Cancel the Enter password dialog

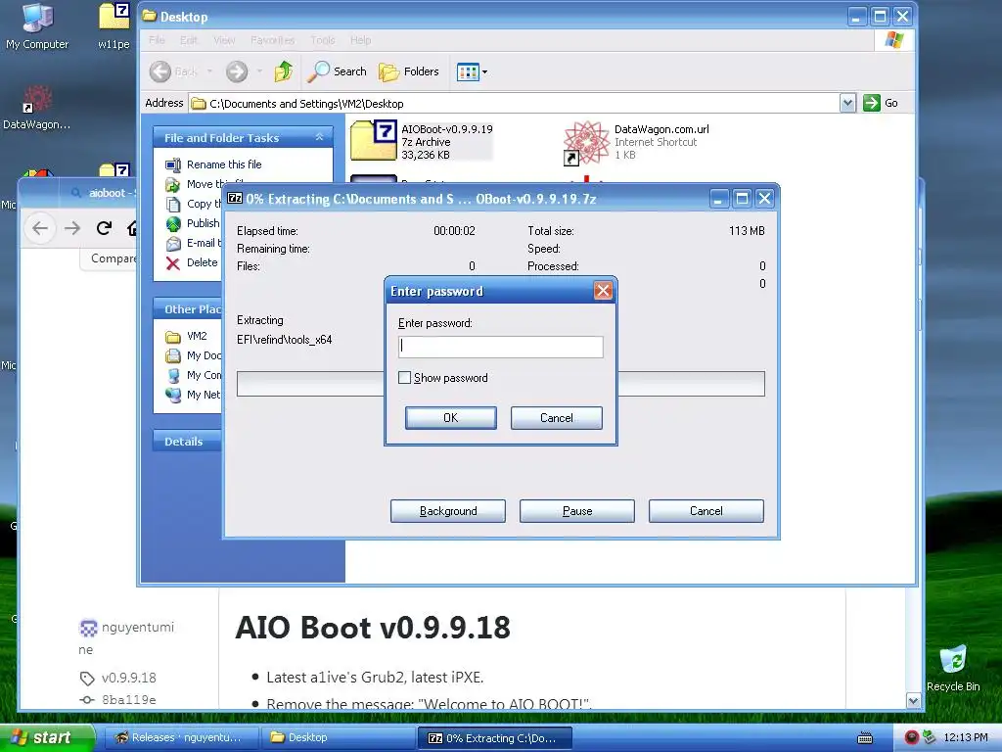(556, 417)
